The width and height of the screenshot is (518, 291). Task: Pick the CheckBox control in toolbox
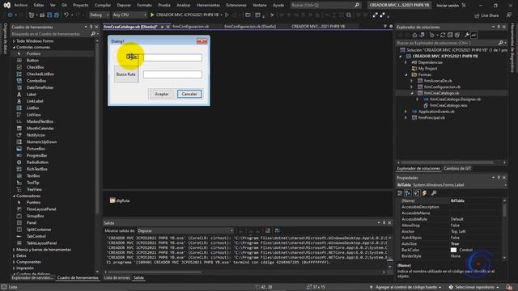tap(35, 67)
